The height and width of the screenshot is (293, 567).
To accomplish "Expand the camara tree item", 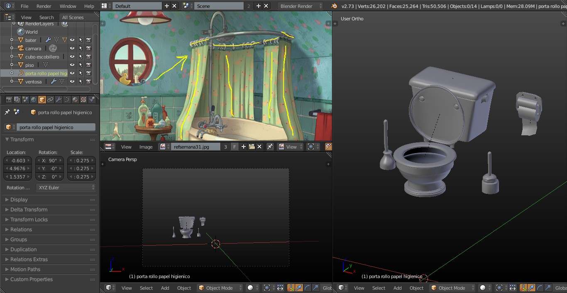I will [x=12, y=48].
